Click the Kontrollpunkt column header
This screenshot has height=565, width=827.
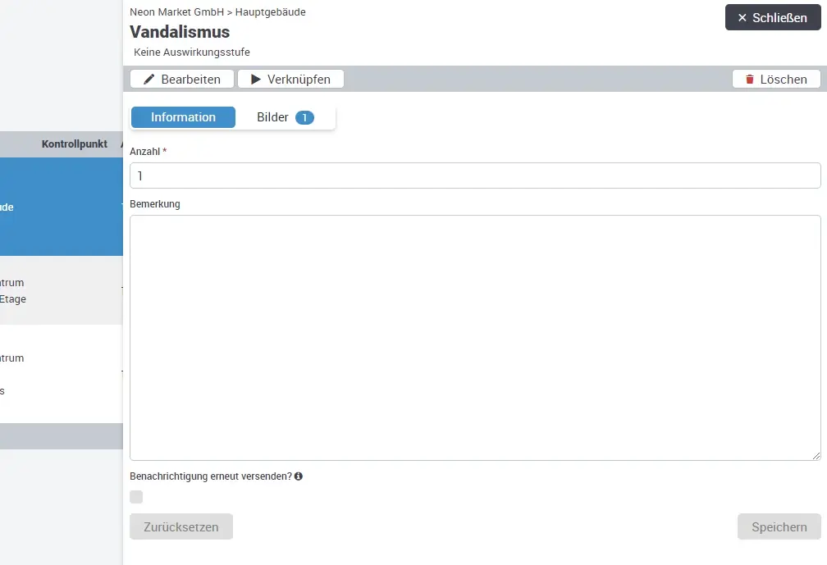pos(74,144)
